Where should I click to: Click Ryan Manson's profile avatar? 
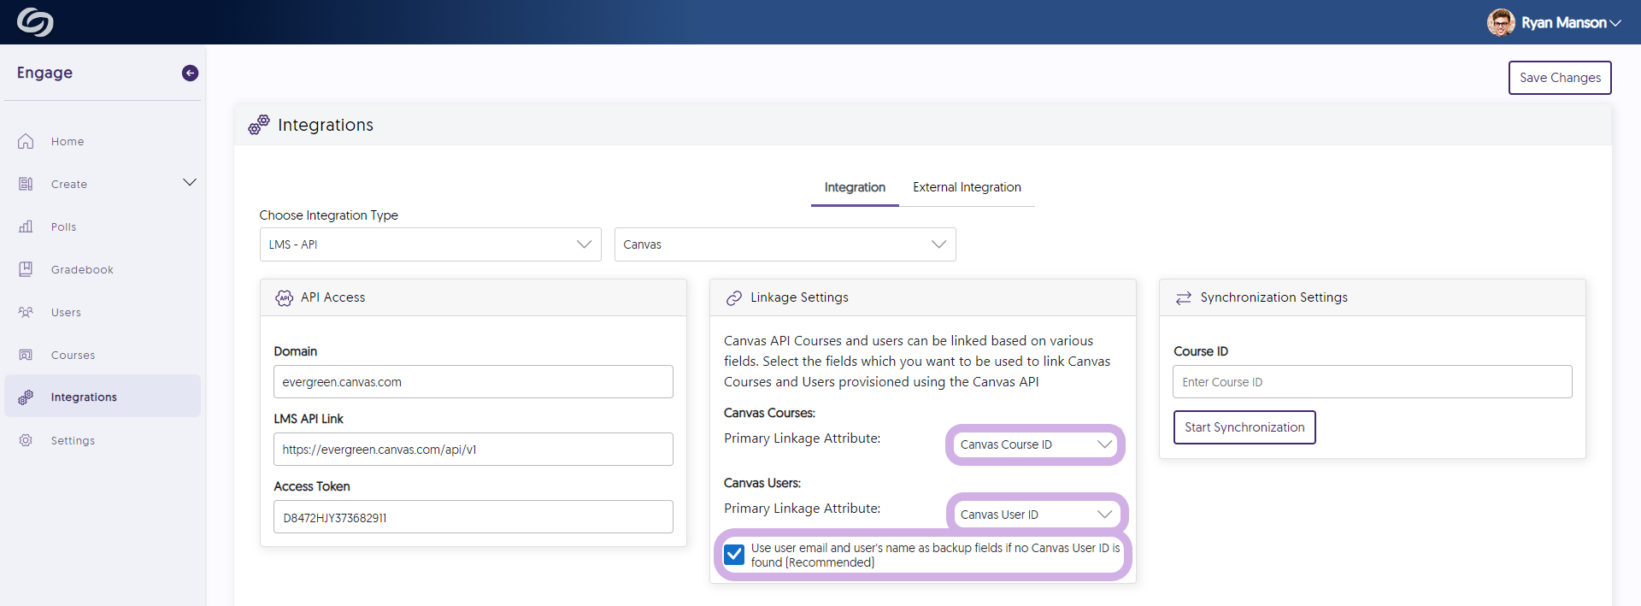1501,22
